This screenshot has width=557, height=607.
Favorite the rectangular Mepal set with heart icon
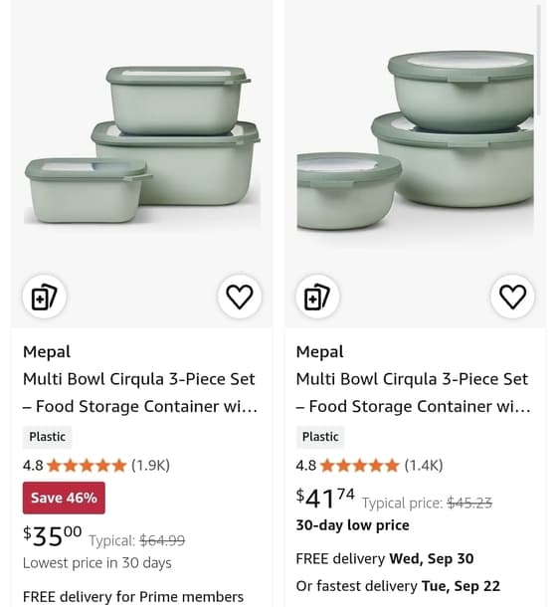[240, 297]
